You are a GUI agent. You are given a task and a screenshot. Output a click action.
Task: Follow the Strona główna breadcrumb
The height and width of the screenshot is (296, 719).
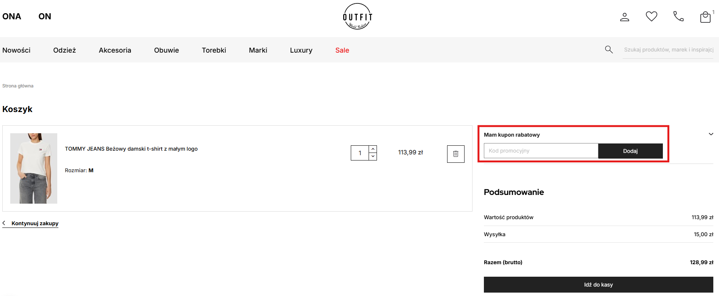18,86
